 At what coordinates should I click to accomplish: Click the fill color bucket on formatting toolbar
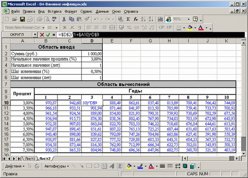[190, 28]
